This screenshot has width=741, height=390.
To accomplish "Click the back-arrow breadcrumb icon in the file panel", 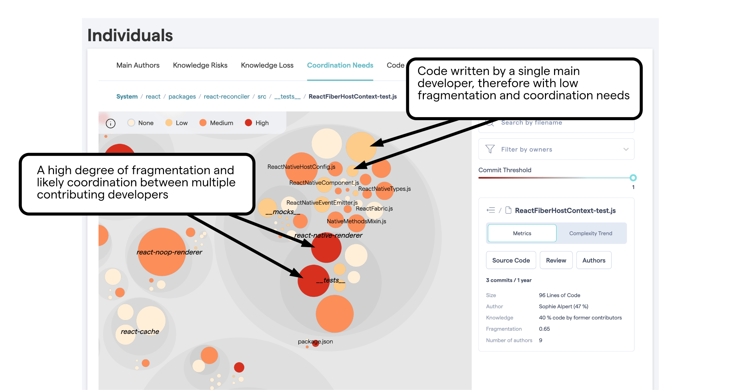I will [491, 210].
